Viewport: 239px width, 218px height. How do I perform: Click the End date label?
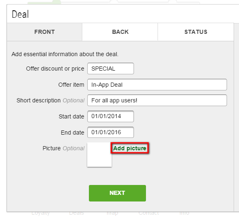click(72, 133)
